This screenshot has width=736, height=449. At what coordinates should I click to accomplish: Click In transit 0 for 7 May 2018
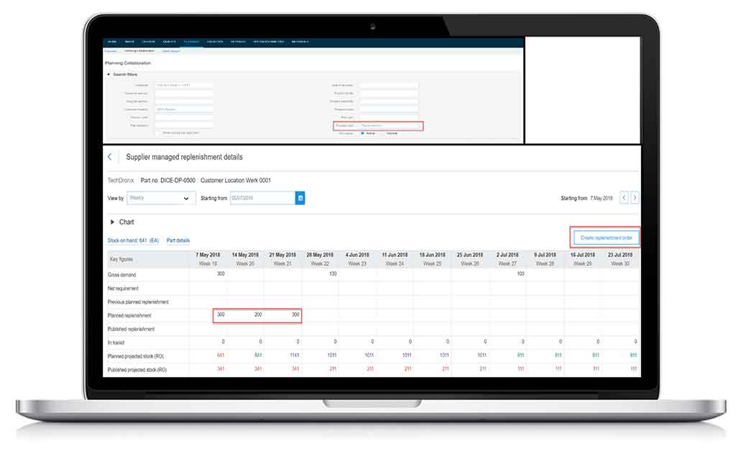[x=223, y=342]
